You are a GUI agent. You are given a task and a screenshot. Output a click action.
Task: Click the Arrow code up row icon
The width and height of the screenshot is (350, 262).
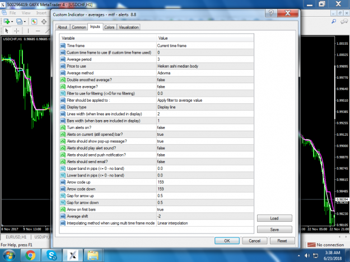pos(63,182)
